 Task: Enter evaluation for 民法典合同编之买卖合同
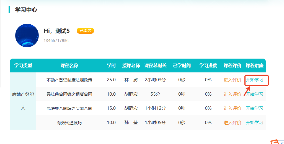point(232,108)
